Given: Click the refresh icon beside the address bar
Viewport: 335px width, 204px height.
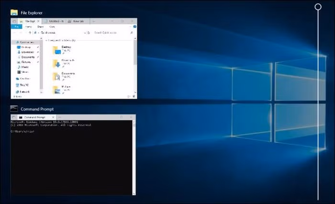Looking at the screenshot, I should pos(89,33).
